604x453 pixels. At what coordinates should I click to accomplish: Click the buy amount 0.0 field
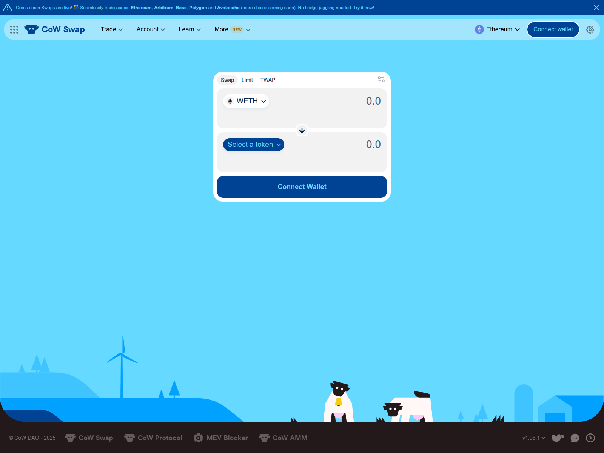click(373, 145)
